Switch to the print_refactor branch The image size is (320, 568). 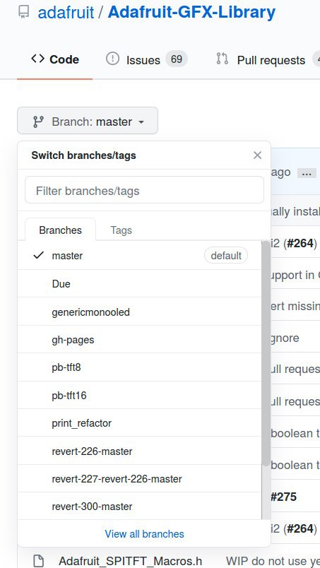pos(139,423)
